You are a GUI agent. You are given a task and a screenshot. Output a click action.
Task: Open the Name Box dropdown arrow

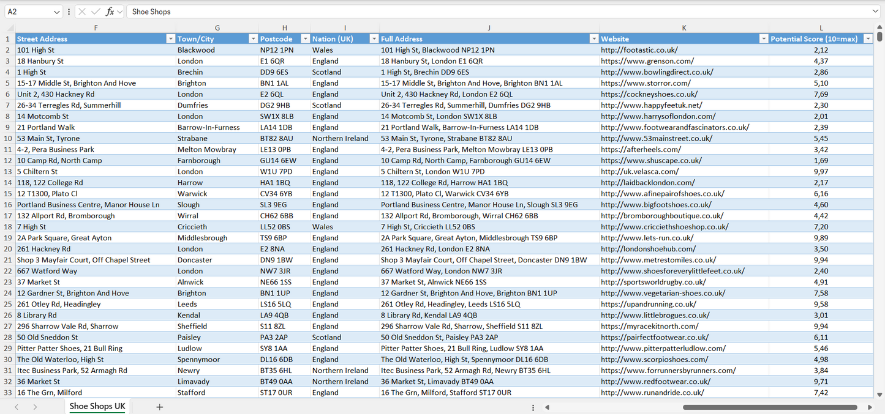tap(56, 11)
